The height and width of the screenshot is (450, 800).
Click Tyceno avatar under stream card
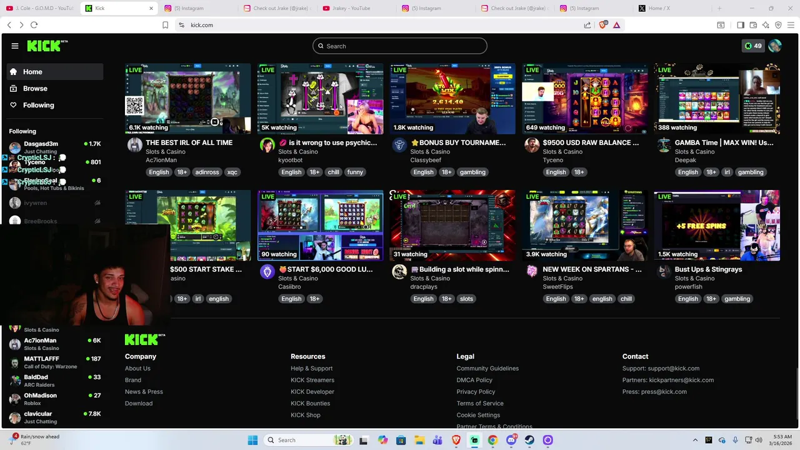pos(532,145)
